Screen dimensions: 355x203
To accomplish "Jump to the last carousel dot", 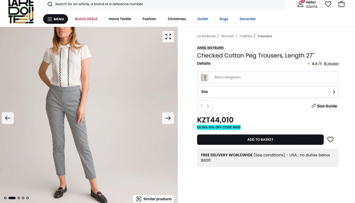I will [27, 198].
